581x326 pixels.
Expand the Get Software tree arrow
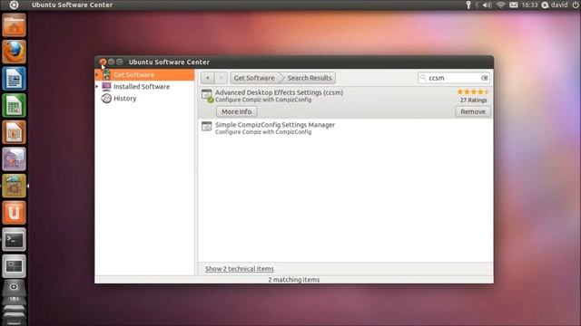(x=97, y=74)
